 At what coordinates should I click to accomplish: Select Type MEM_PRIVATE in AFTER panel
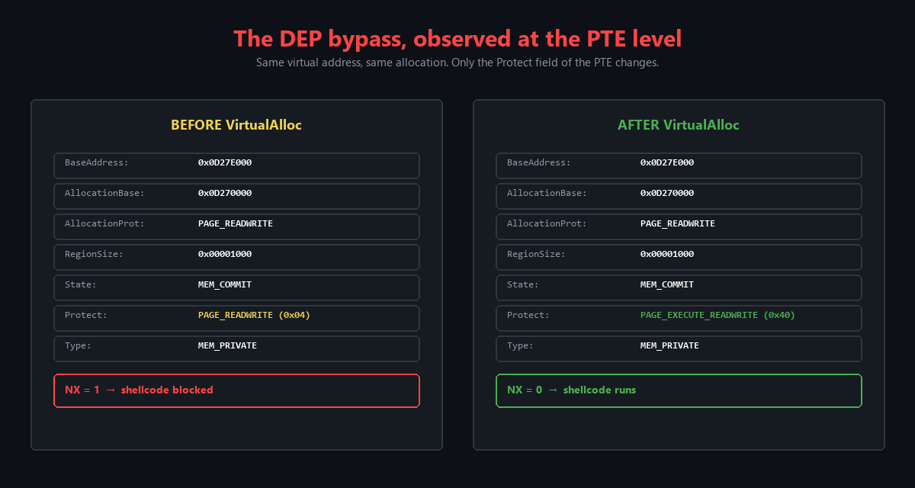pyautogui.click(x=669, y=346)
